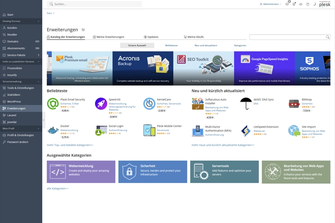Open the Speed Kit title link
335x223 pixels.
[114, 99]
